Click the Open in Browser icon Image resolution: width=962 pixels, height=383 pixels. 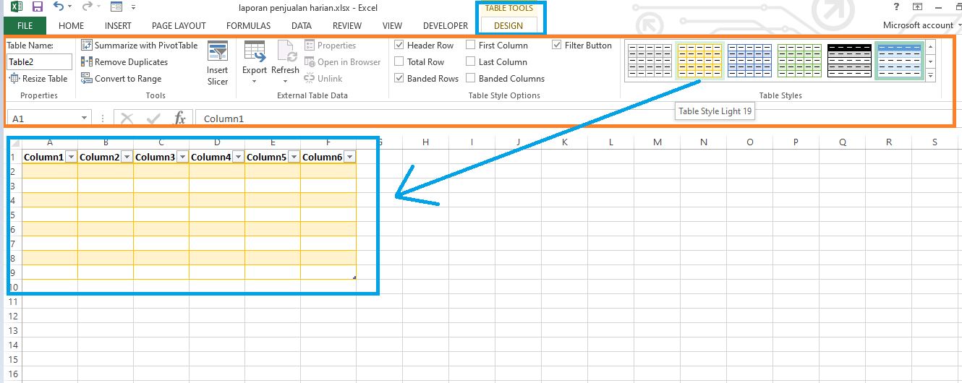tap(310, 62)
